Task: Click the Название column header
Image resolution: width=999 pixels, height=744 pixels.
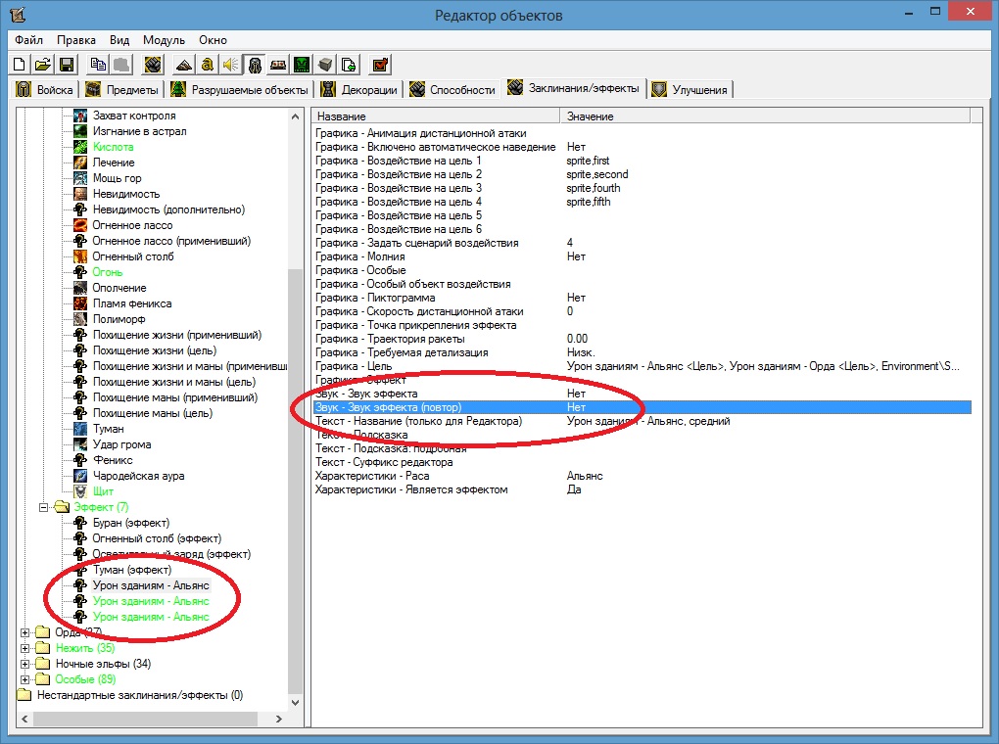Action: [436, 116]
